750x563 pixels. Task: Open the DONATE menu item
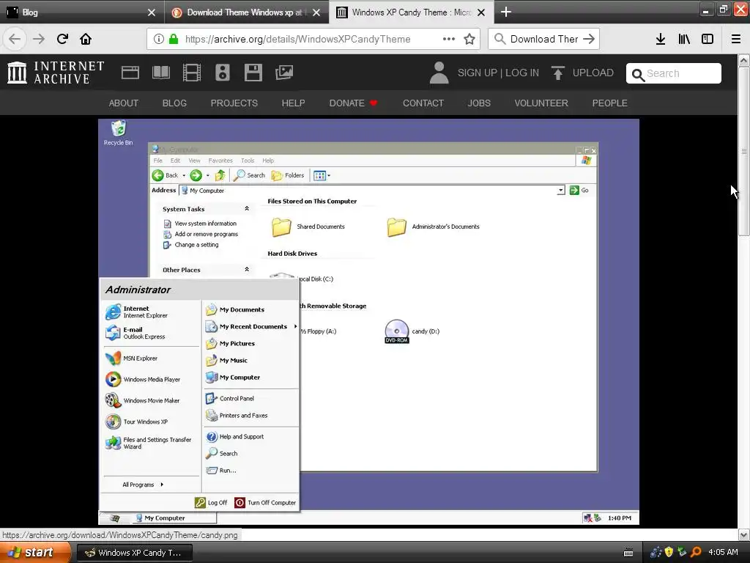click(x=352, y=103)
